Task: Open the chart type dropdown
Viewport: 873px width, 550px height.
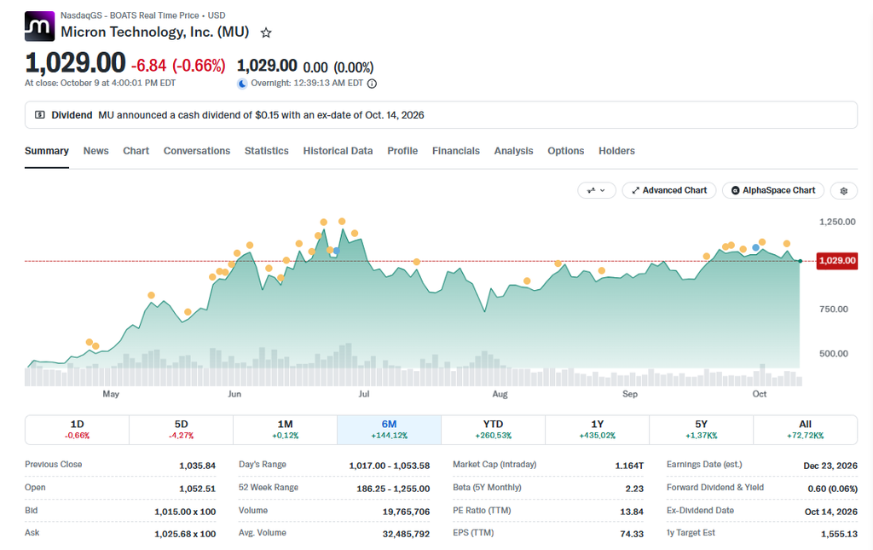Action: click(596, 190)
